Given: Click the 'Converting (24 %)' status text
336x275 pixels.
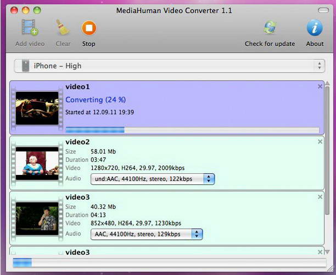Looking at the screenshot, I should pyautogui.click(x=96, y=100).
